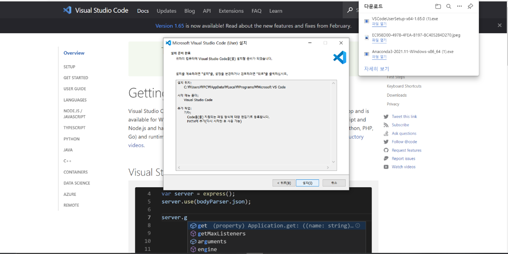
Task: Expand LANGUAGES section in docs sidebar
Action: pos(75,100)
